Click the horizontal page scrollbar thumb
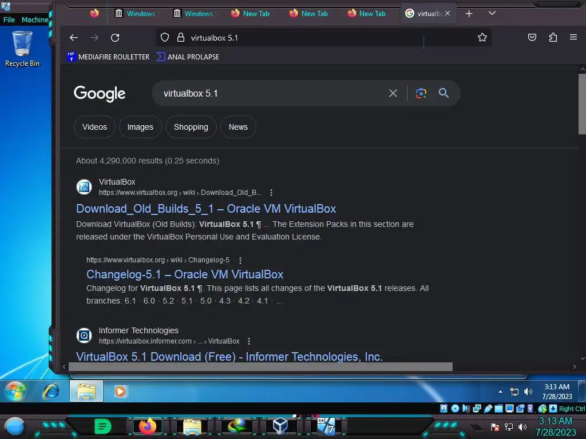The width and height of the screenshot is (586, 439). [x=260, y=366]
